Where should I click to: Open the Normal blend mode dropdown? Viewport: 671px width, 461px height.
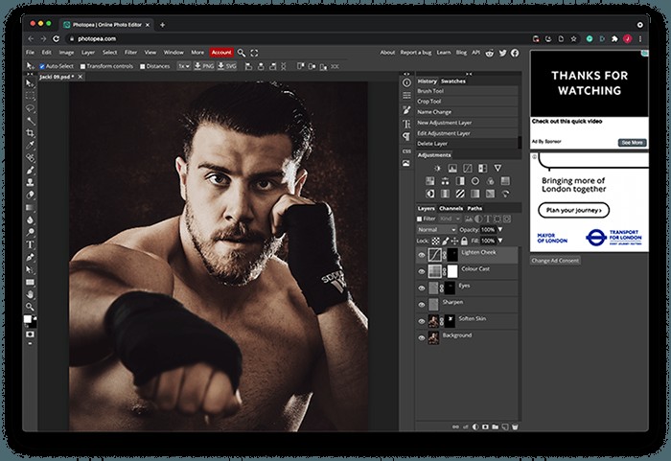pyautogui.click(x=436, y=230)
